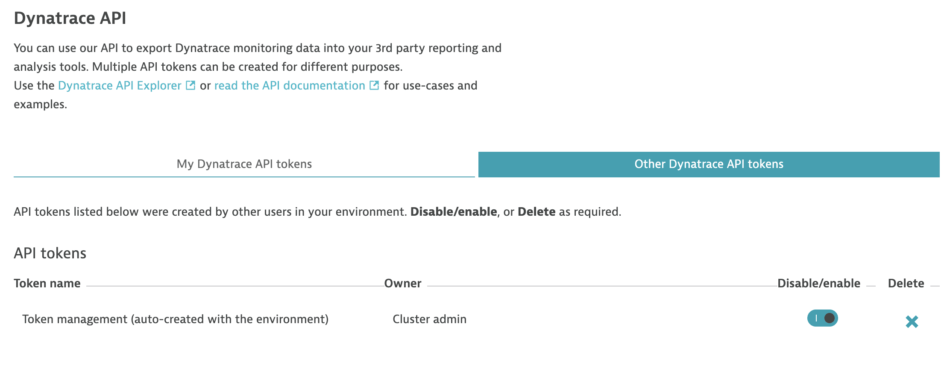
Task: Click the Cluster admin owner cell
Action: point(430,319)
